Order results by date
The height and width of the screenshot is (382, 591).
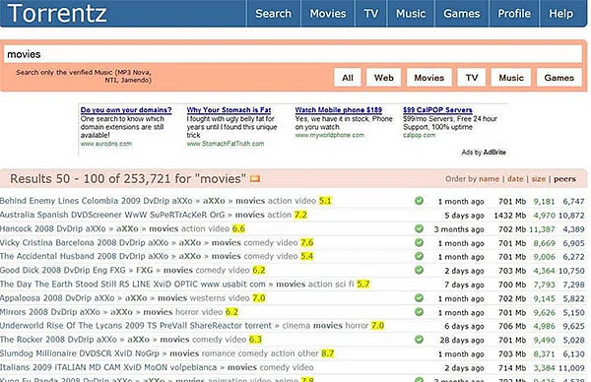point(515,179)
